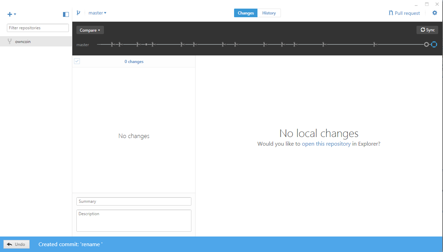Select the solid dot commit on timeline
The width and height of the screenshot is (443, 252).
pos(146,44)
